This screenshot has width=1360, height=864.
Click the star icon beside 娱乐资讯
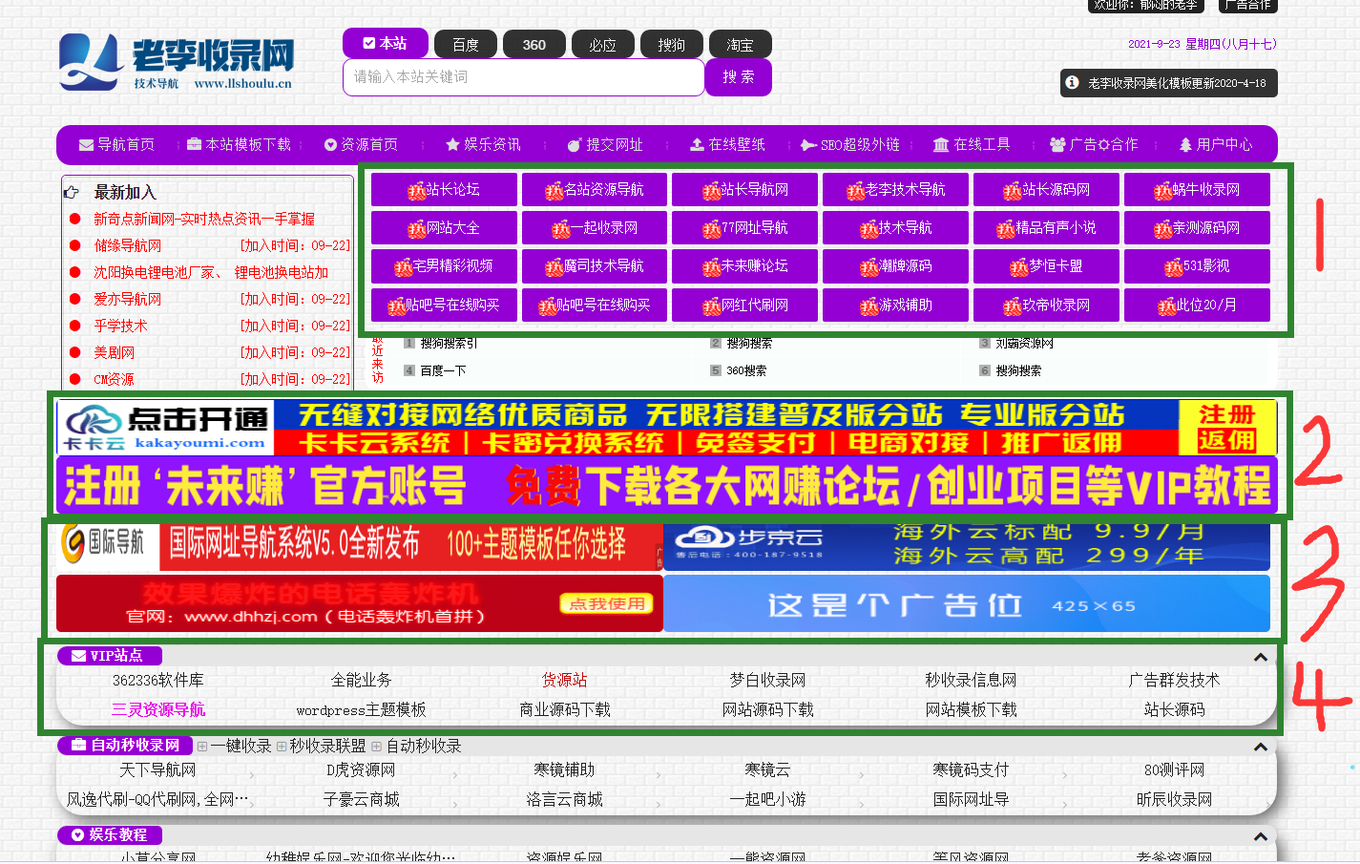[452, 144]
